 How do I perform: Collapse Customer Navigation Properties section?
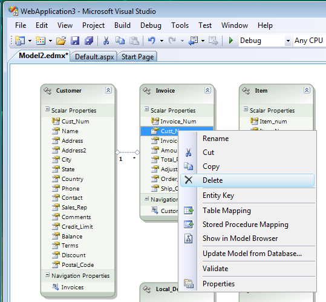48,275
